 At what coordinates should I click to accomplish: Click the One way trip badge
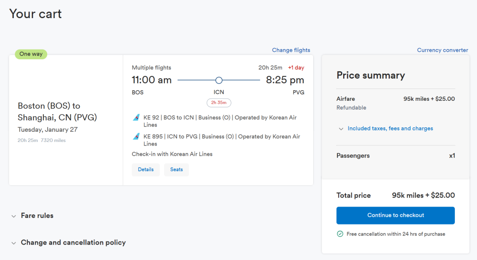pyautogui.click(x=31, y=54)
